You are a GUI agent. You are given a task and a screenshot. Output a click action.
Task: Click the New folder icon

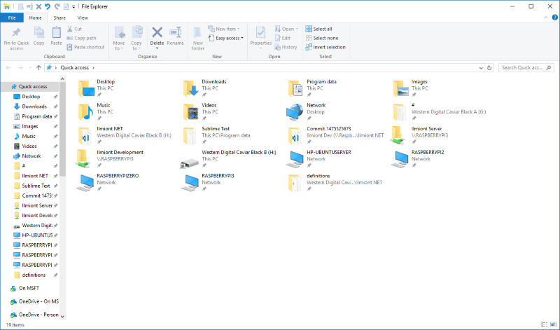pyautogui.click(x=197, y=34)
